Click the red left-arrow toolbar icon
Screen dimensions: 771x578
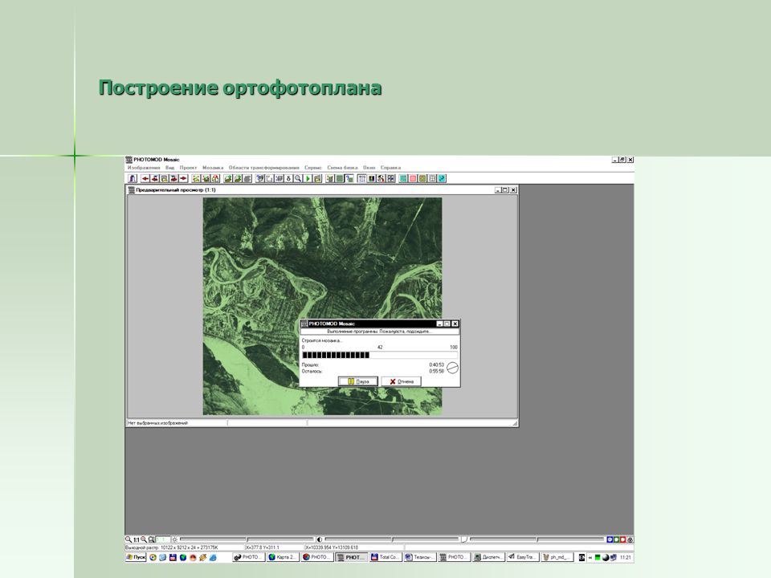click(145, 178)
